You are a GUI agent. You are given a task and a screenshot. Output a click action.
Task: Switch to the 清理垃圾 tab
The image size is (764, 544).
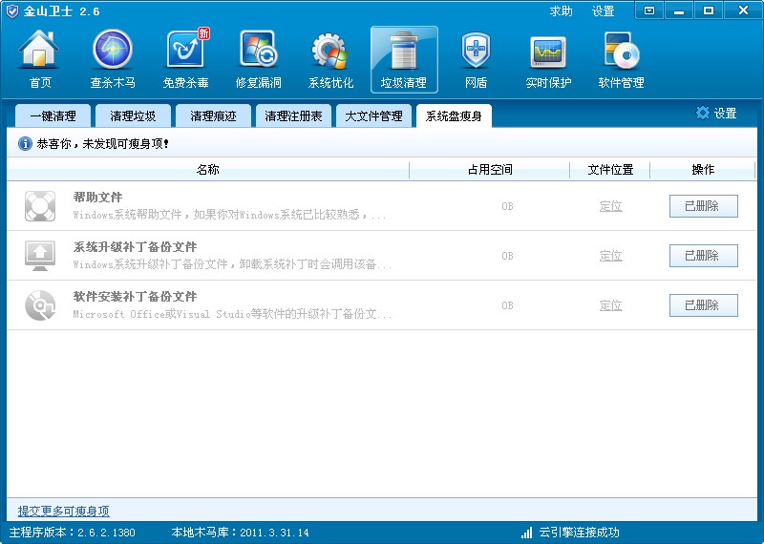coord(133,115)
